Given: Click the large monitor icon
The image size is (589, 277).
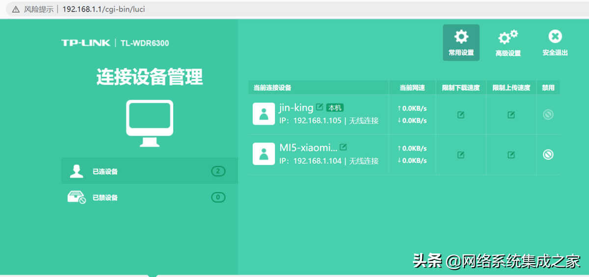Looking at the screenshot, I should [150, 124].
